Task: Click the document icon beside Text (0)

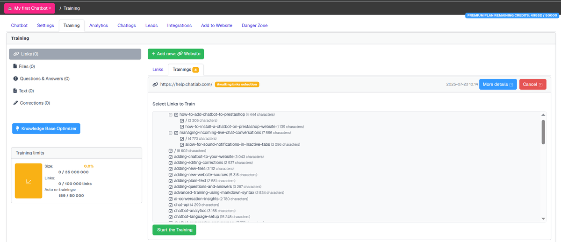Action: click(15, 91)
